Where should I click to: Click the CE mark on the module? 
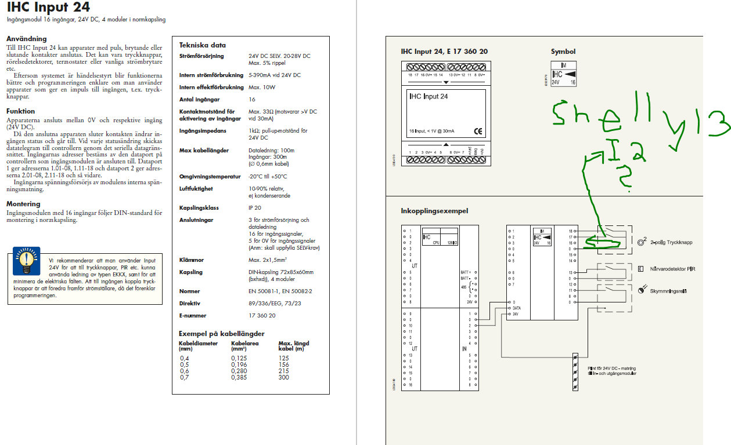tap(477, 131)
